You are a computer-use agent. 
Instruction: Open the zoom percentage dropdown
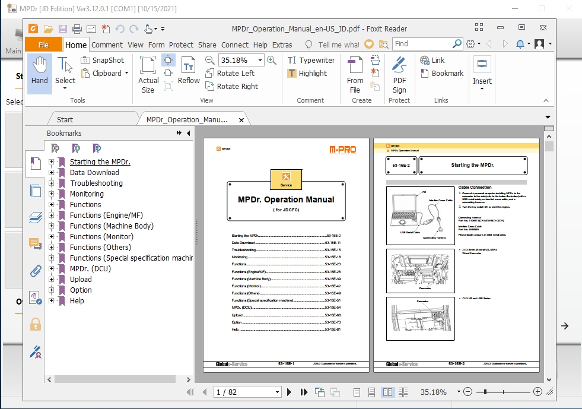[260, 60]
